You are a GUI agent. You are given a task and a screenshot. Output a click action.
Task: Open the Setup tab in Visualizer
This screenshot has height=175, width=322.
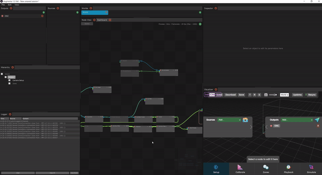click(x=216, y=169)
